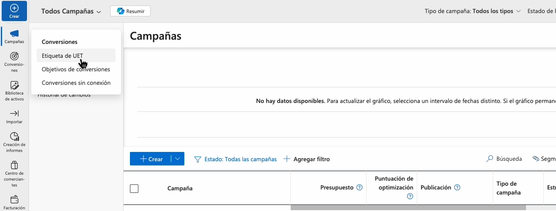Toggle the select-all campaigns checkbox
This screenshot has width=556, height=211.
(134, 189)
